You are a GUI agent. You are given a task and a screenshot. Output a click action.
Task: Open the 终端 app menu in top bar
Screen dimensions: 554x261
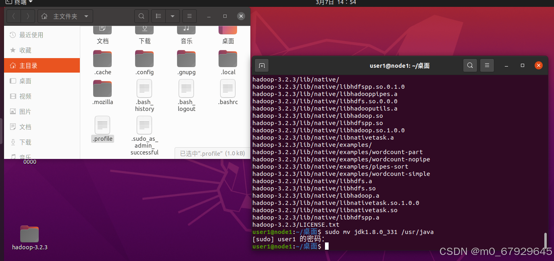[19, 2]
